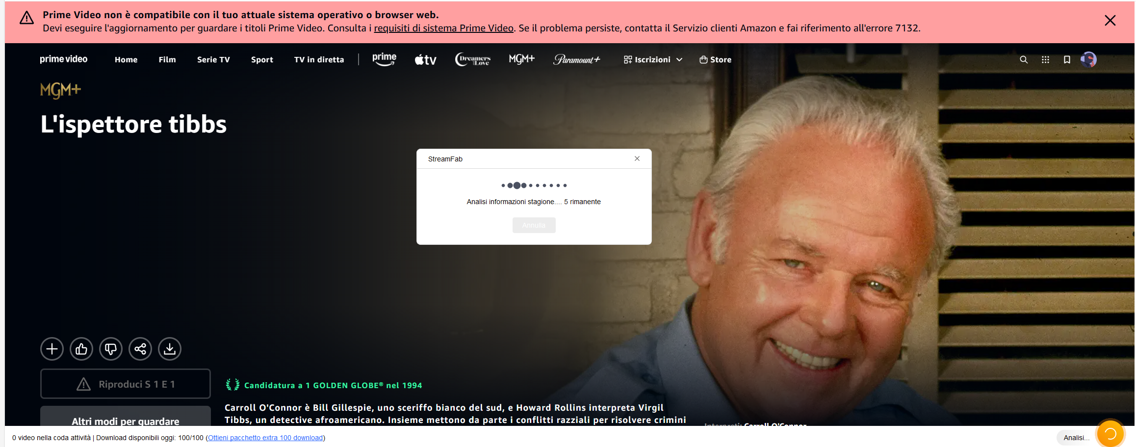Click the Prime Video logo
Image resolution: width=1136 pixels, height=447 pixels.
[64, 59]
